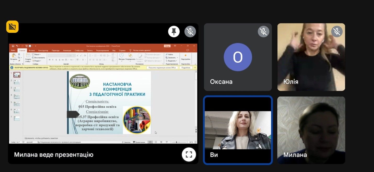Toggle the Примечания comments pane in the status bar
The image size is (374, 172).
coord(139,142)
